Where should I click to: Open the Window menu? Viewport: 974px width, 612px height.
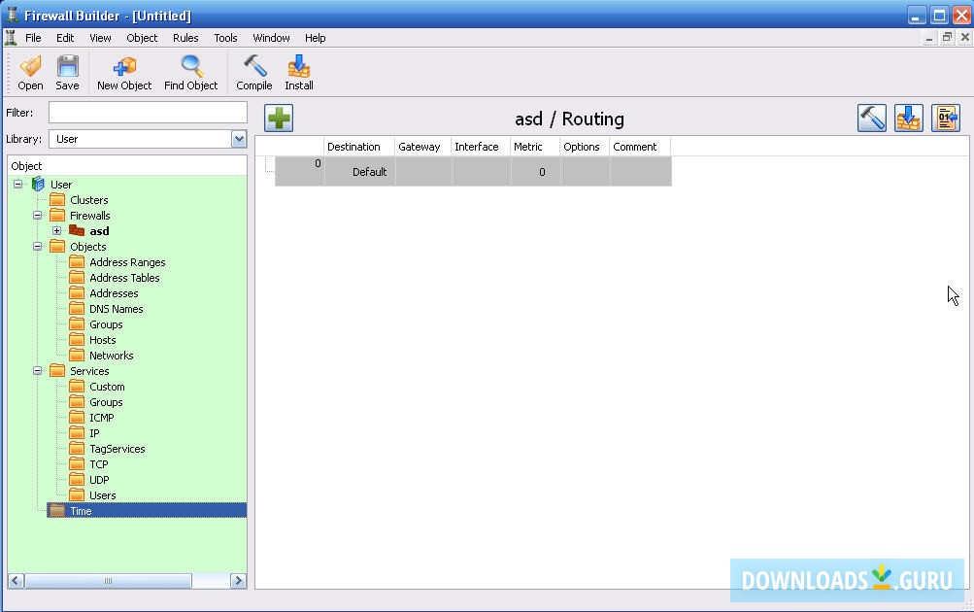click(272, 38)
